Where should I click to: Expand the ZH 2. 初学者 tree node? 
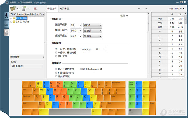pos(11,22)
